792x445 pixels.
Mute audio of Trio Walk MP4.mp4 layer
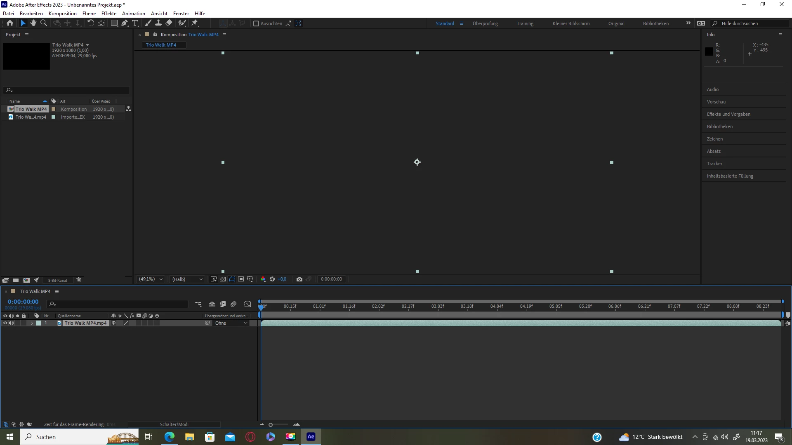tap(12, 323)
